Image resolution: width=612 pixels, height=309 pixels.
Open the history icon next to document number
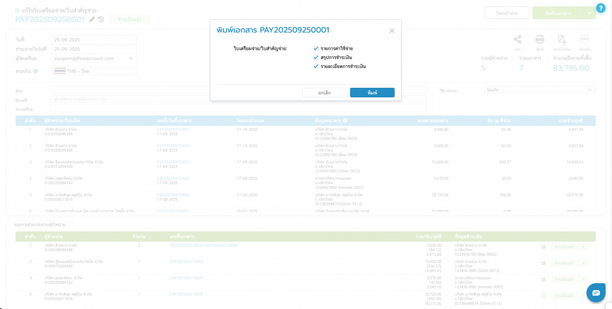(x=101, y=19)
